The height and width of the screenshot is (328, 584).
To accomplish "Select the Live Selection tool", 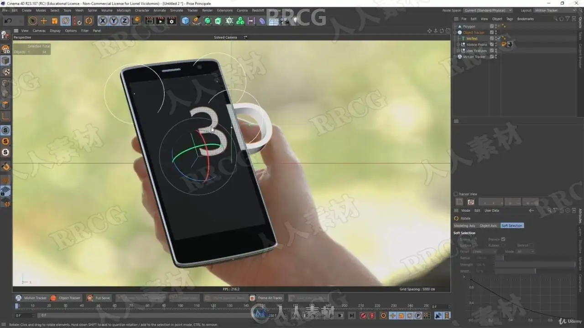I will pos(32,21).
